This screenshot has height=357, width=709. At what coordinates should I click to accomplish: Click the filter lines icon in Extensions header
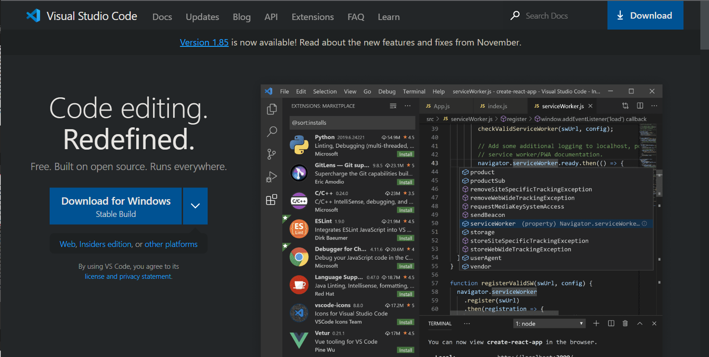(393, 106)
